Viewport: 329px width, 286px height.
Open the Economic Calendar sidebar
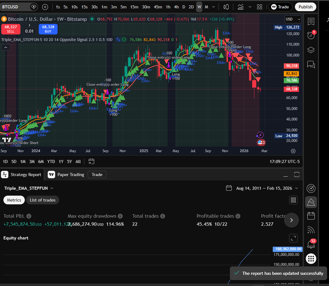[311, 216]
